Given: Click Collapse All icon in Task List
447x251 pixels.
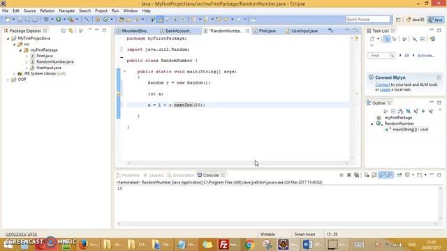Looking at the screenshot, I should pos(422,39).
